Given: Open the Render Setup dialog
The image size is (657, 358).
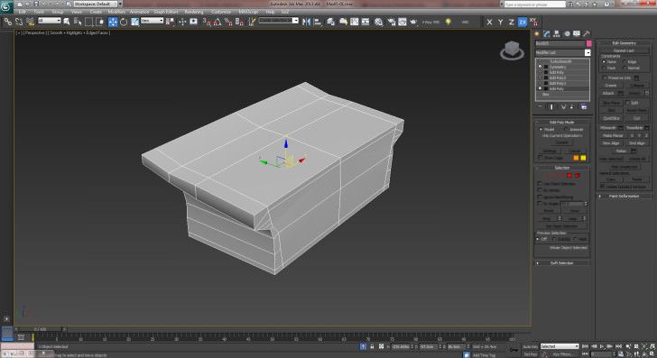Looking at the screenshot, I should (x=392, y=22).
